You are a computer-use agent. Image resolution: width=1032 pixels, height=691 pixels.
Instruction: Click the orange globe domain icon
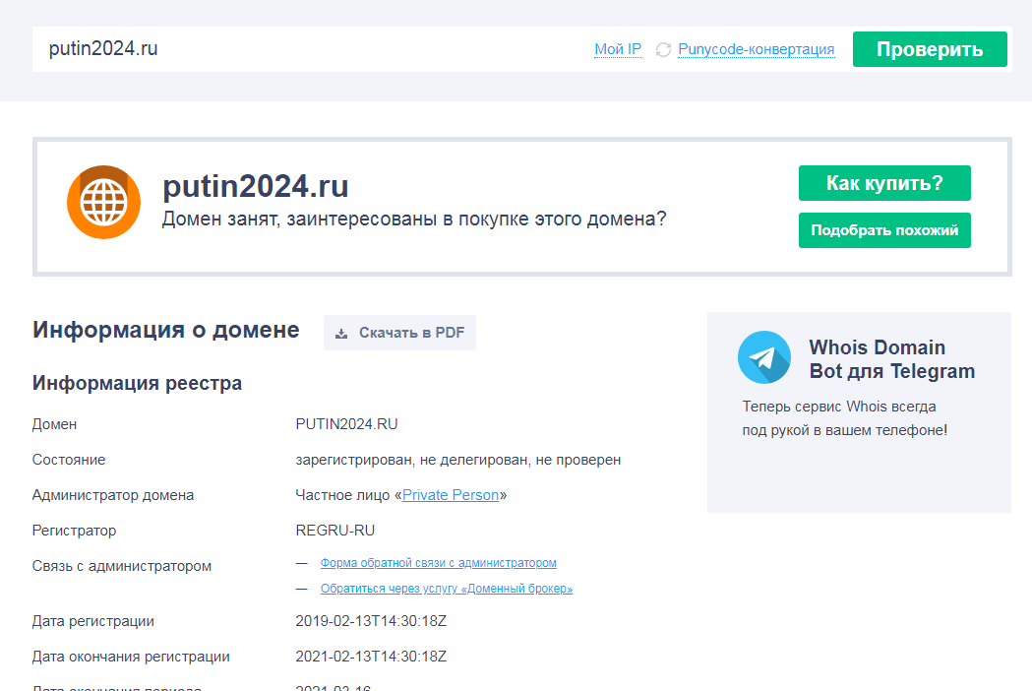click(x=104, y=202)
